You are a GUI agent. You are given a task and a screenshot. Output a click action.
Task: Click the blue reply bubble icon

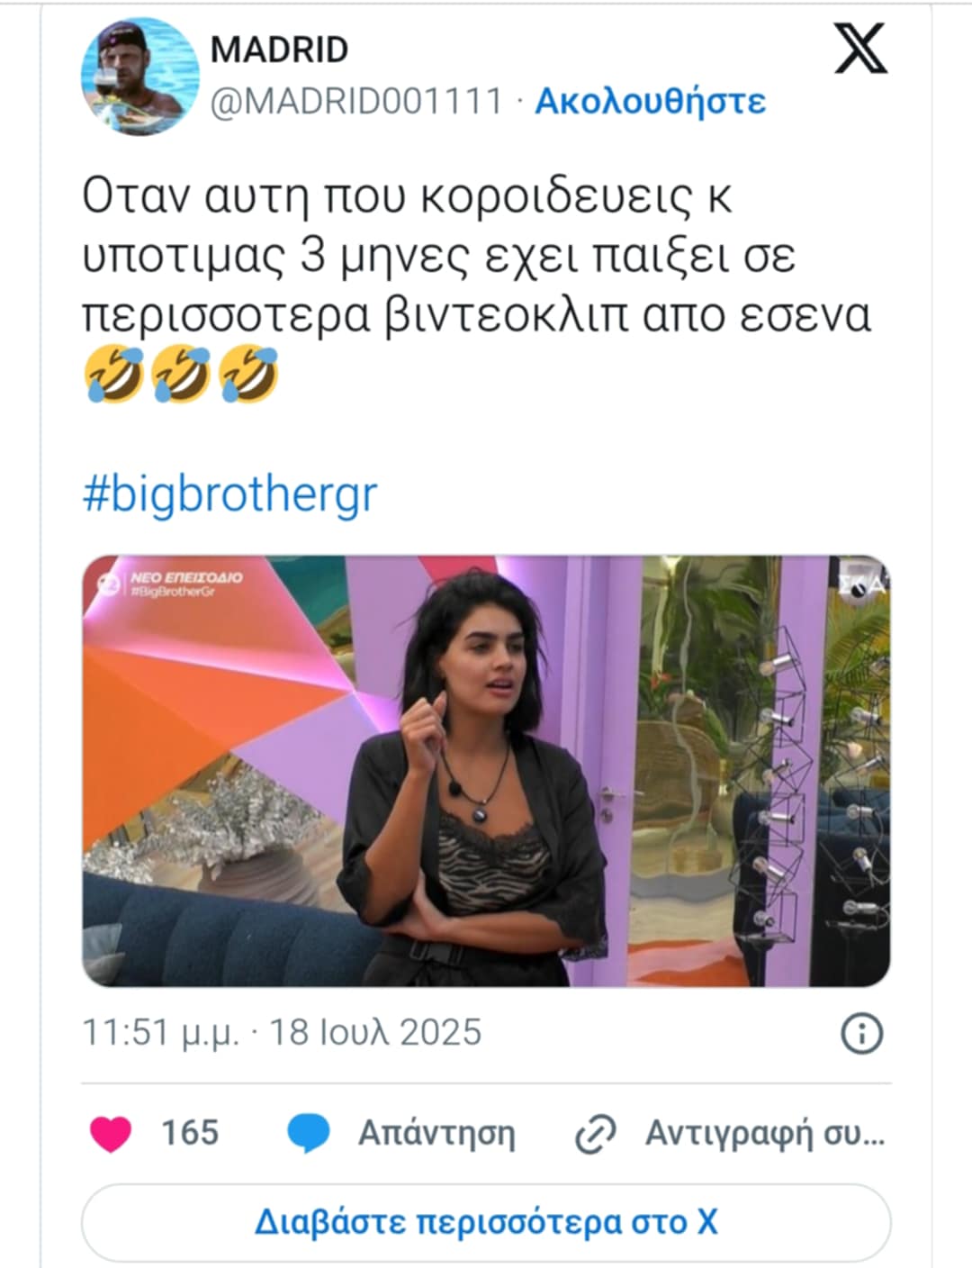click(308, 1133)
